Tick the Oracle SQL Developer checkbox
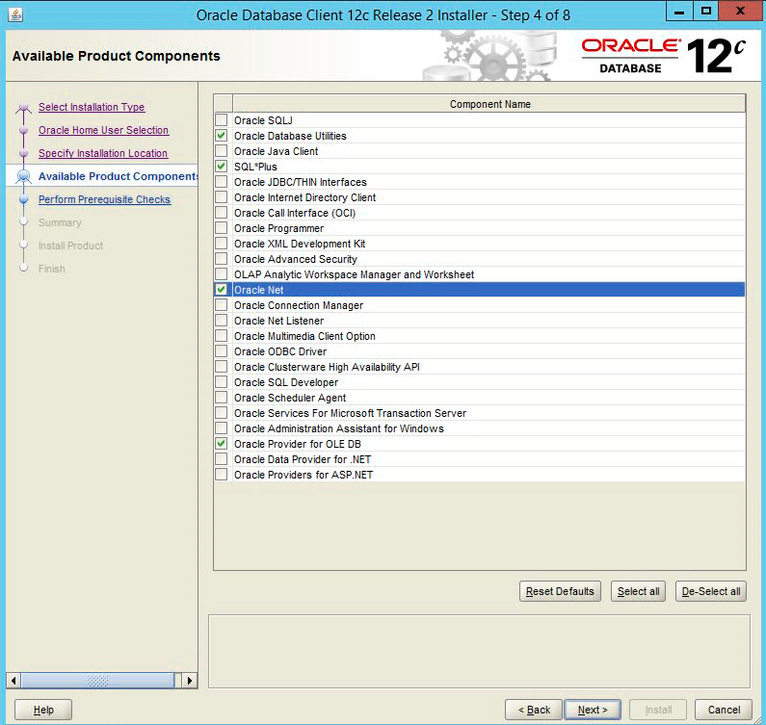Screen dimensions: 766x725 pyautogui.click(x=222, y=382)
